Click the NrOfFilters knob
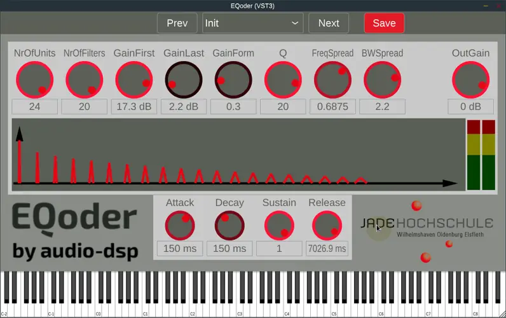Screen dimensions: 506x318 [84, 80]
